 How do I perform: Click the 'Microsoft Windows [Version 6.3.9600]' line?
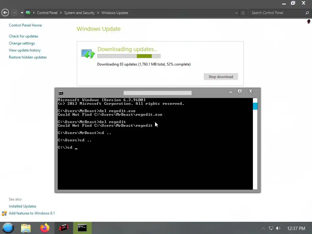pos(101,100)
